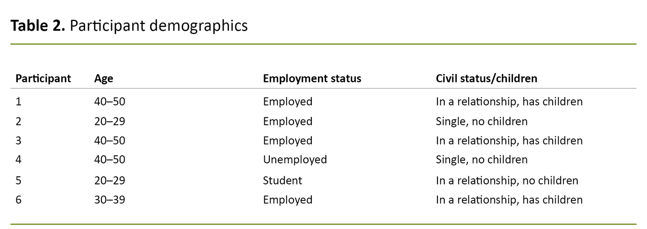The image size is (647, 229).
Task: Click the 'Employment status' column header
Action: (312, 78)
